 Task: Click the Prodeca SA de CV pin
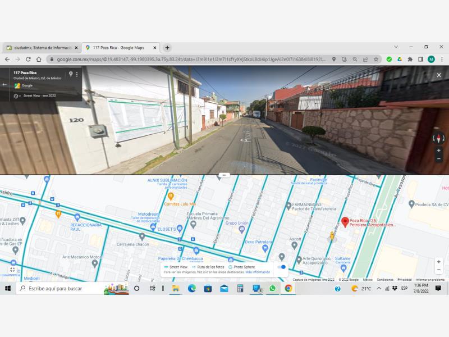(411, 204)
